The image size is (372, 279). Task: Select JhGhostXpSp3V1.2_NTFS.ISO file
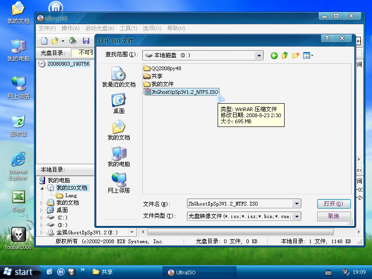(181, 92)
